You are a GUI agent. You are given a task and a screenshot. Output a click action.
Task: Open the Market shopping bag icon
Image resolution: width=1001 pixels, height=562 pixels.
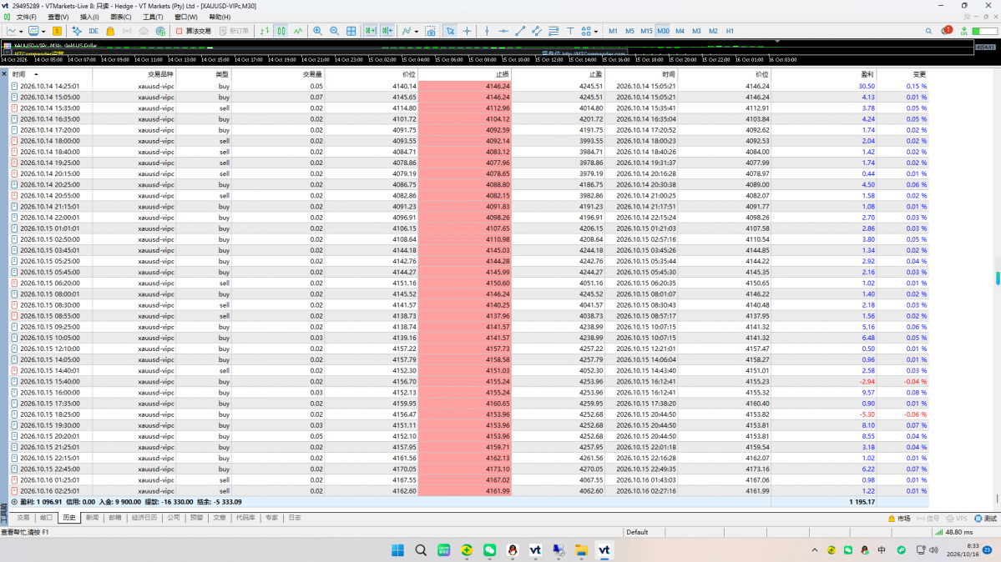click(110, 31)
